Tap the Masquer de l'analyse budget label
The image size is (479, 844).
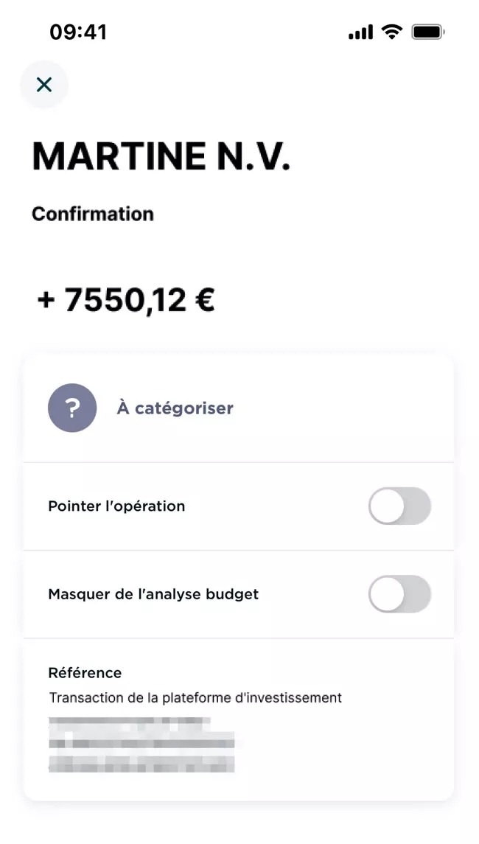tap(153, 594)
